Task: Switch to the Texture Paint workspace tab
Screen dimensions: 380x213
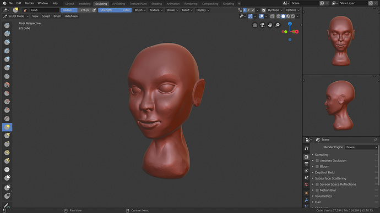Action: point(138,4)
